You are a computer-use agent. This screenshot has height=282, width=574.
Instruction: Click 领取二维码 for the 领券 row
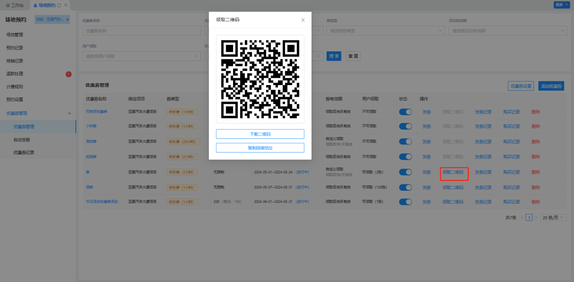[453, 187]
